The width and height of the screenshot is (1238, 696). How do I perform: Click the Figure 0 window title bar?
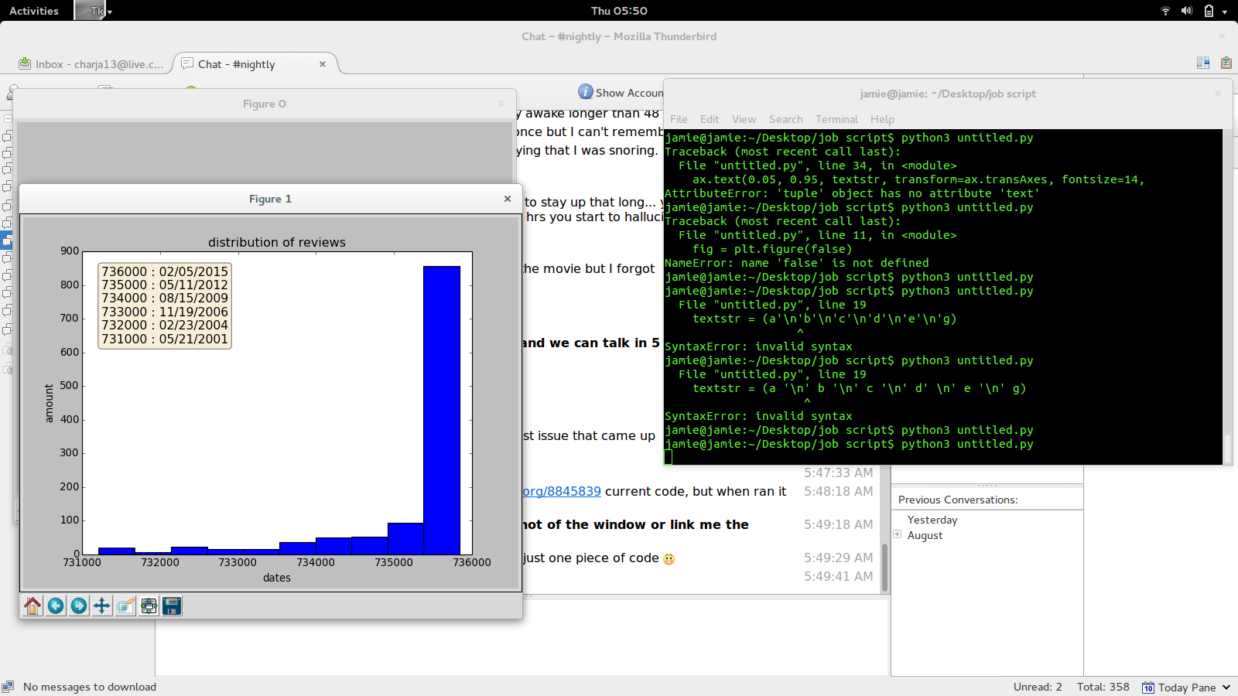click(265, 104)
